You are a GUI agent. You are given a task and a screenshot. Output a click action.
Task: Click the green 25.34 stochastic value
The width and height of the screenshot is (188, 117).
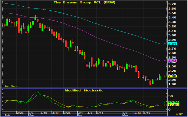click(174, 102)
